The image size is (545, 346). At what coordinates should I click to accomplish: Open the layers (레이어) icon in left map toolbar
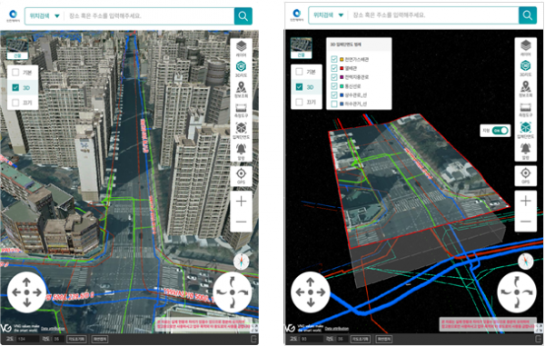241,48
